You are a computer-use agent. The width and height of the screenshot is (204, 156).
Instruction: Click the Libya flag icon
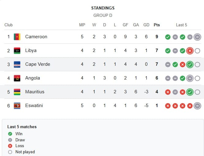(17, 50)
